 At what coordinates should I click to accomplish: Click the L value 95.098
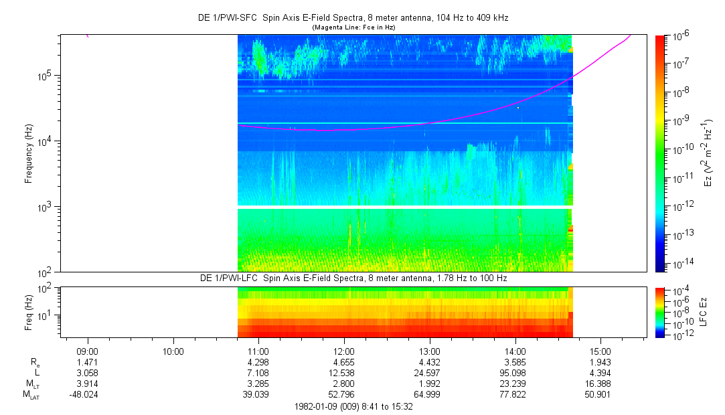(x=515, y=373)
